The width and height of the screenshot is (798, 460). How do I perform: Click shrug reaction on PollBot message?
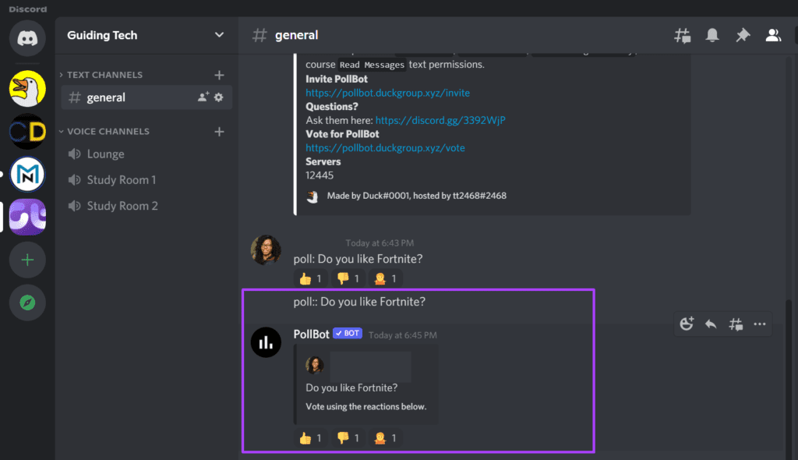[385, 438]
